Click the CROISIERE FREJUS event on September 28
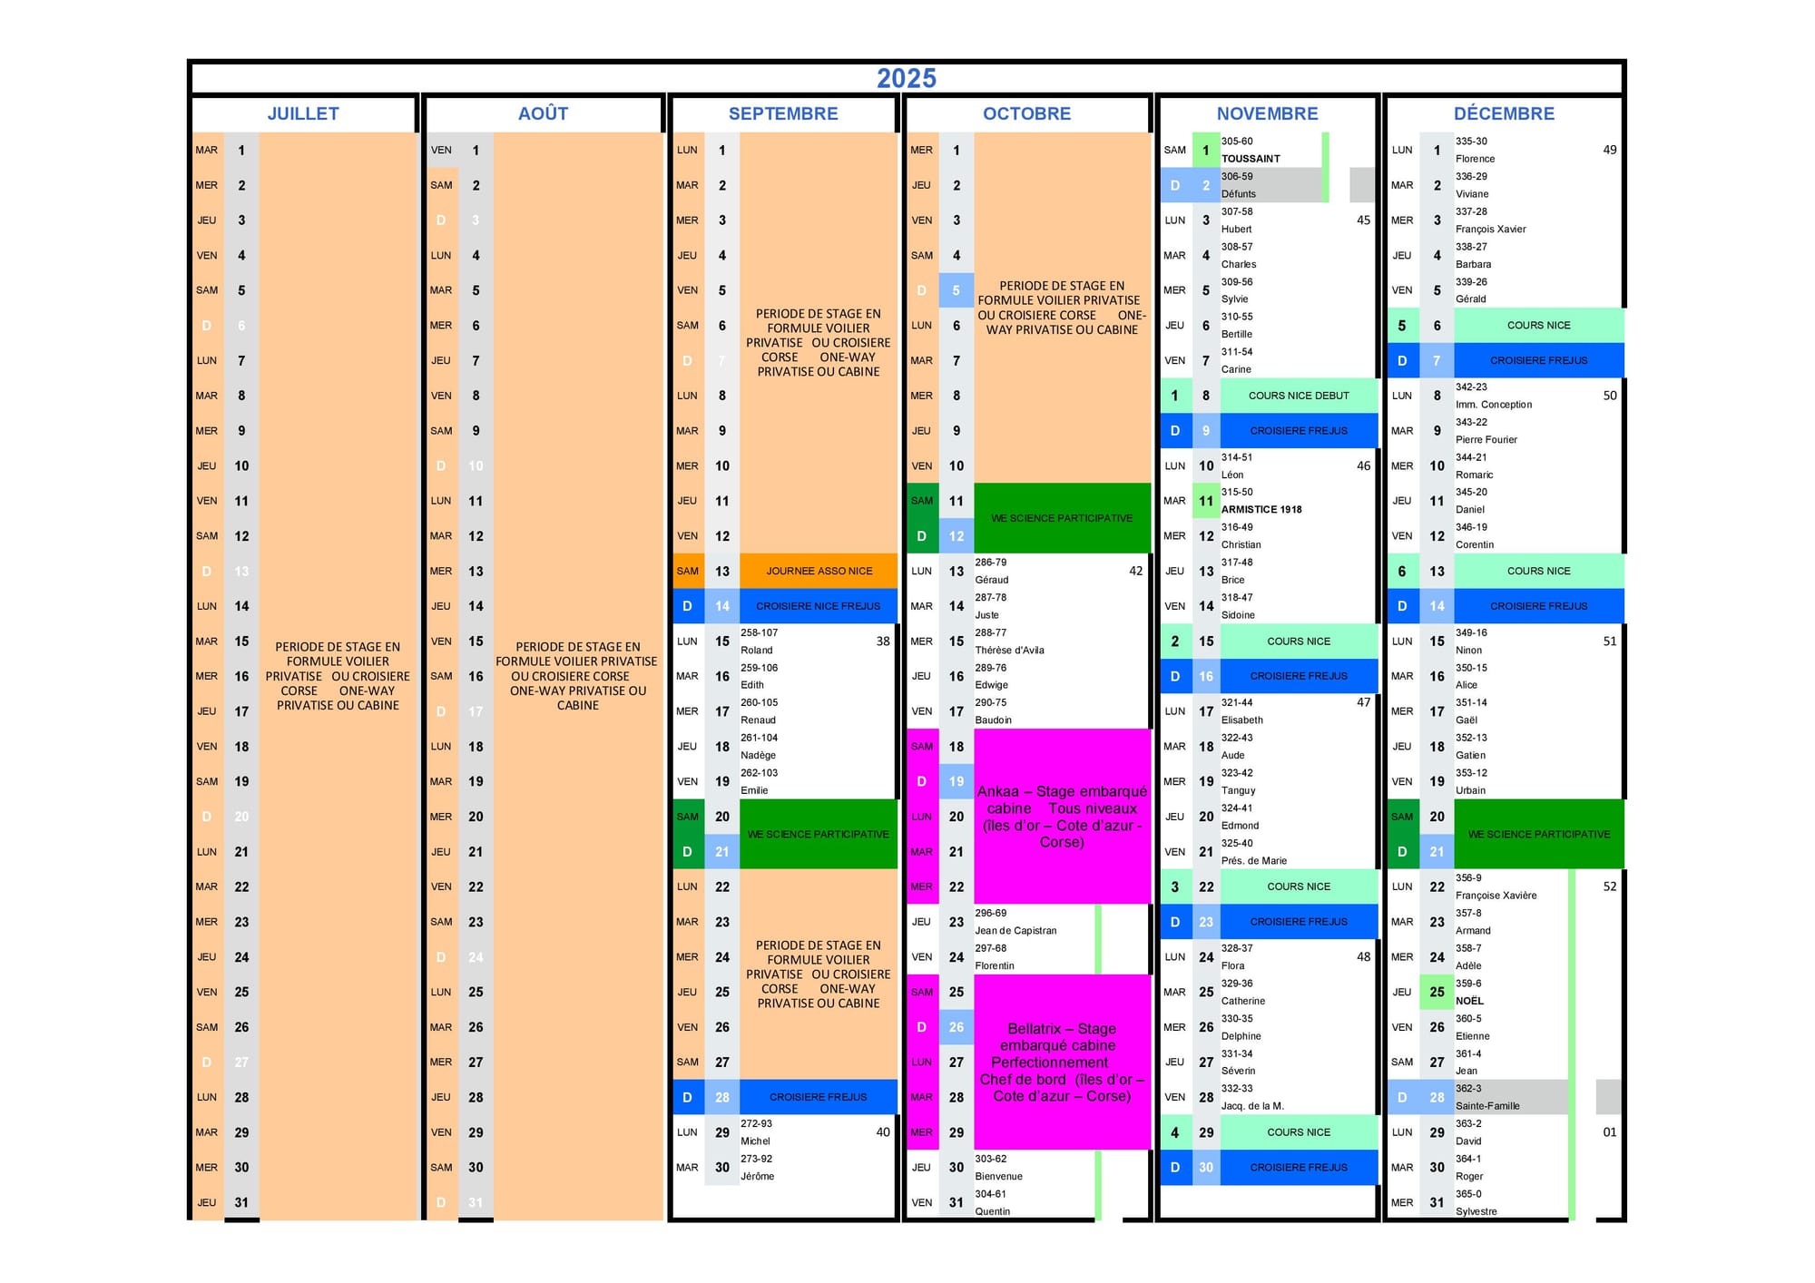This screenshot has width=1815, height=1283. [x=818, y=1097]
